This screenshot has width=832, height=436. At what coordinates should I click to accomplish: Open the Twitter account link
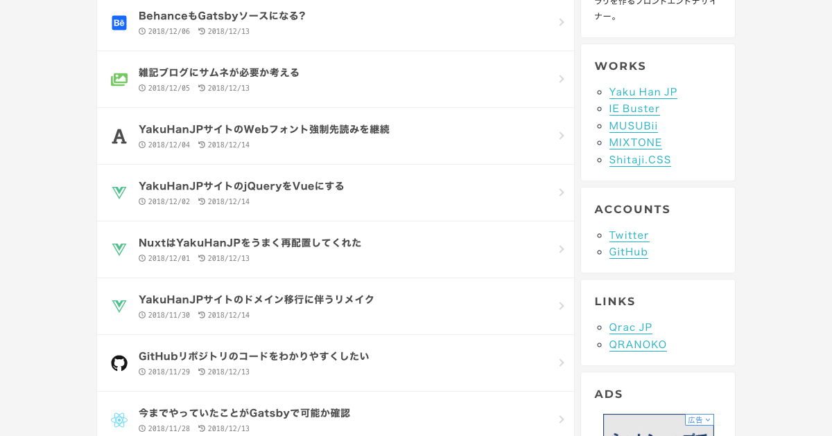[x=628, y=235]
